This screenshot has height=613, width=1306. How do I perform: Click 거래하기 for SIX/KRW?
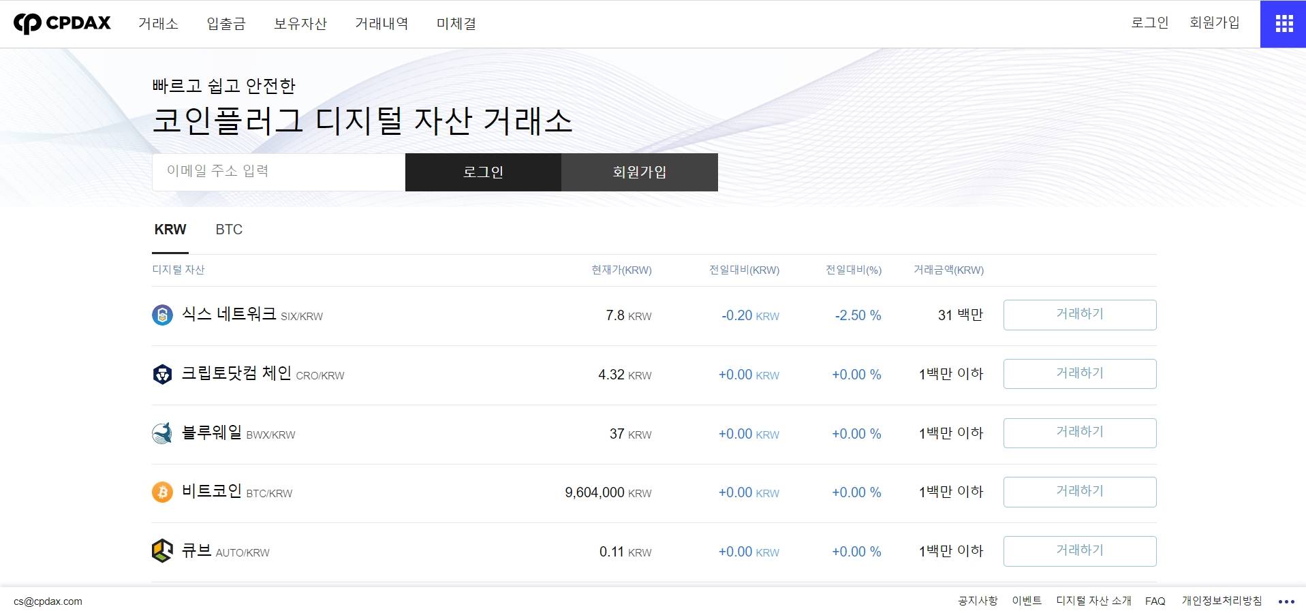(1080, 315)
